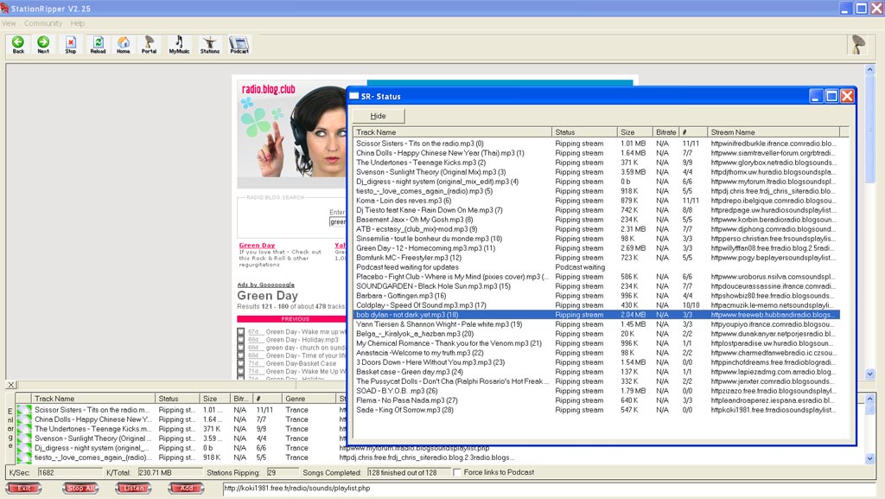Click the bottom track list scrollbar down arrow
The image size is (885, 499).
point(869,459)
